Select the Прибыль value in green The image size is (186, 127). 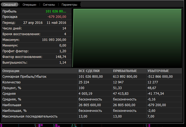[x=56, y=11]
